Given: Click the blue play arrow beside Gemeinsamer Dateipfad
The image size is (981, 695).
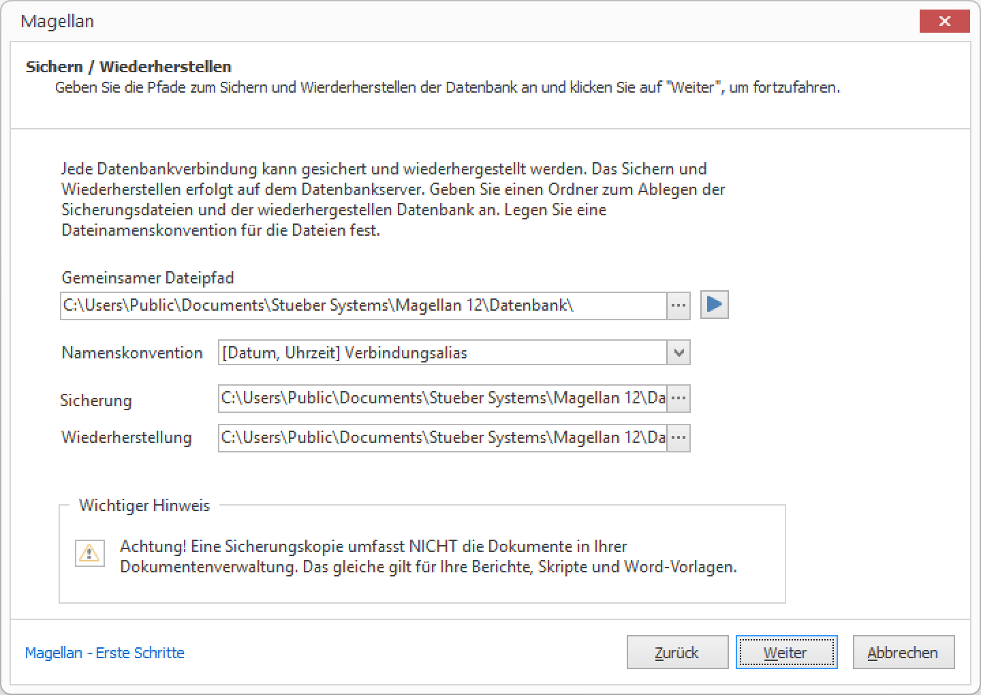Looking at the screenshot, I should tap(715, 305).
